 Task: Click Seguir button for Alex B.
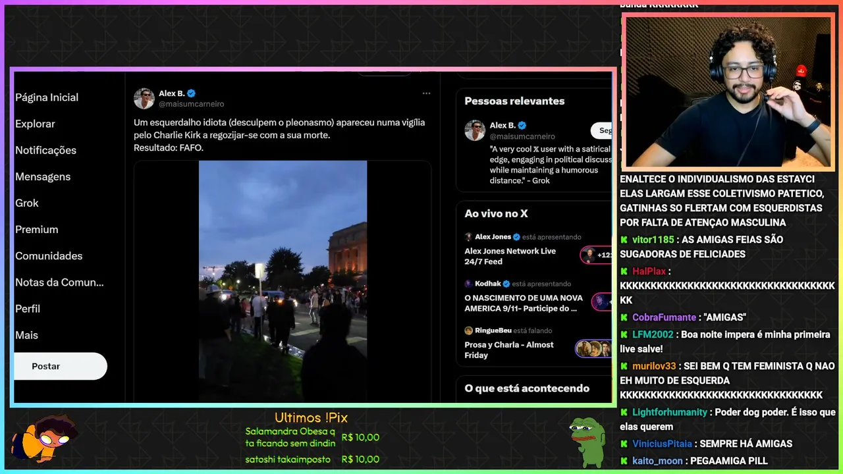point(601,130)
